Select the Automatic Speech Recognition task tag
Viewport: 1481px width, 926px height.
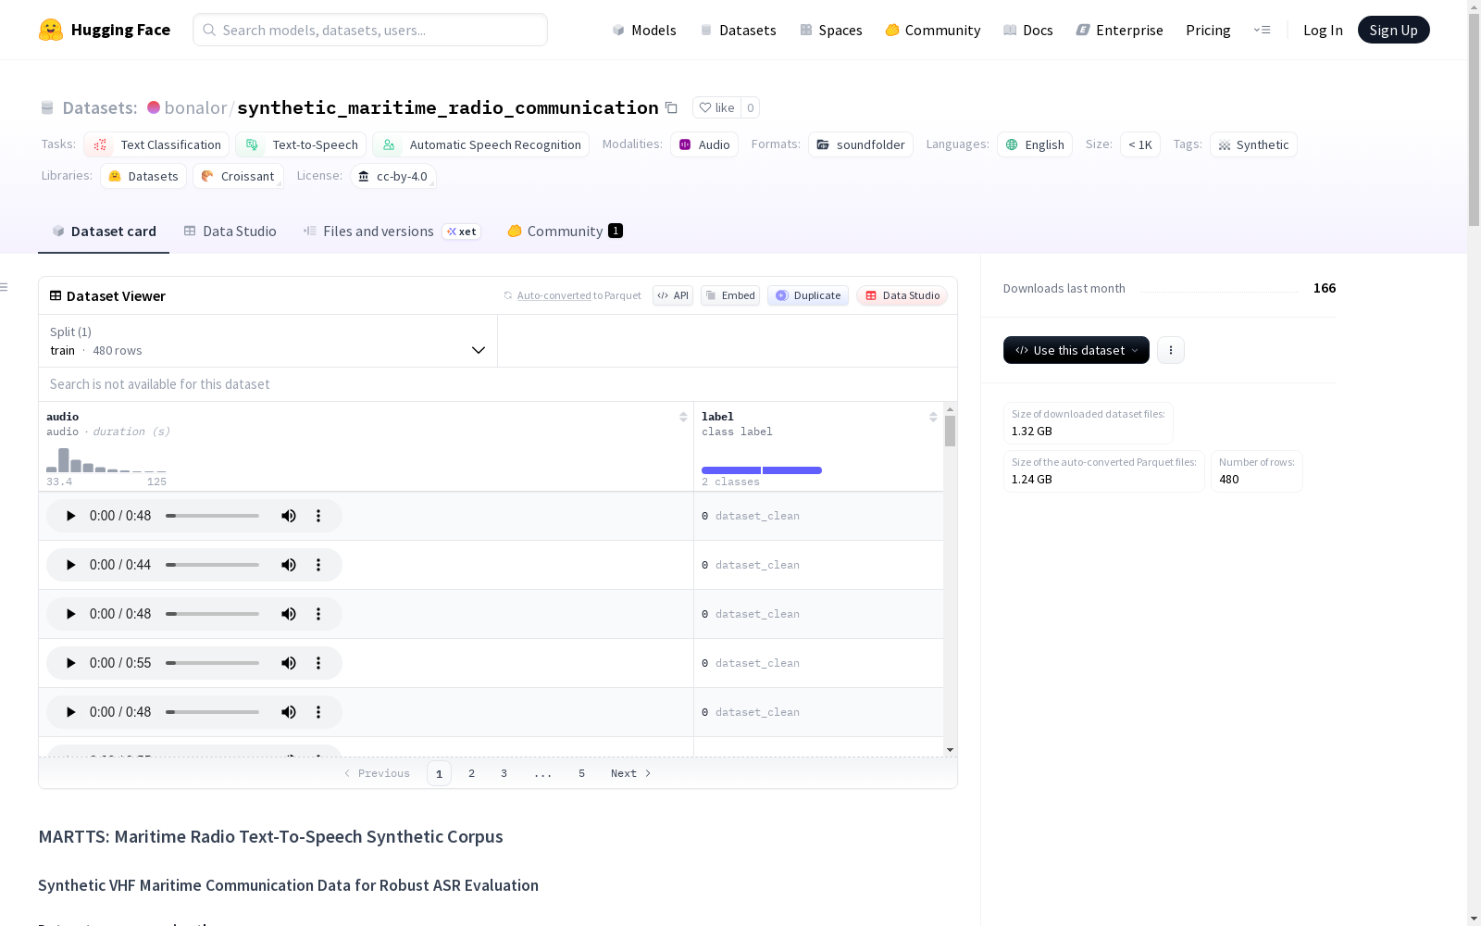[x=480, y=144]
